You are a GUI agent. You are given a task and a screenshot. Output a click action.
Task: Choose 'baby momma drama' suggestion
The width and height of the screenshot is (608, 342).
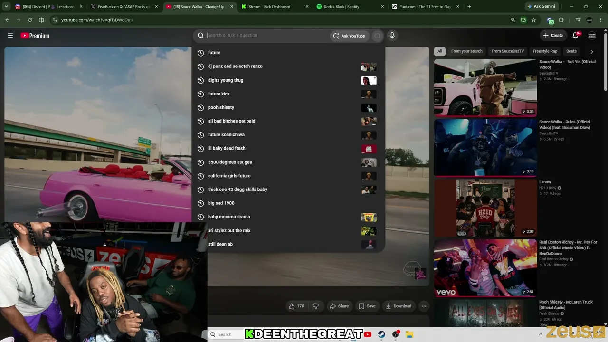click(x=288, y=217)
